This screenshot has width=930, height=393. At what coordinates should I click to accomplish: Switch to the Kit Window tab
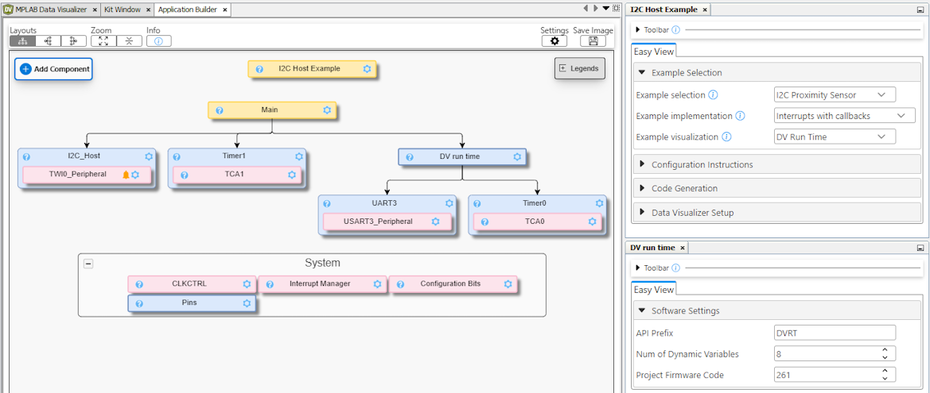tap(122, 10)
